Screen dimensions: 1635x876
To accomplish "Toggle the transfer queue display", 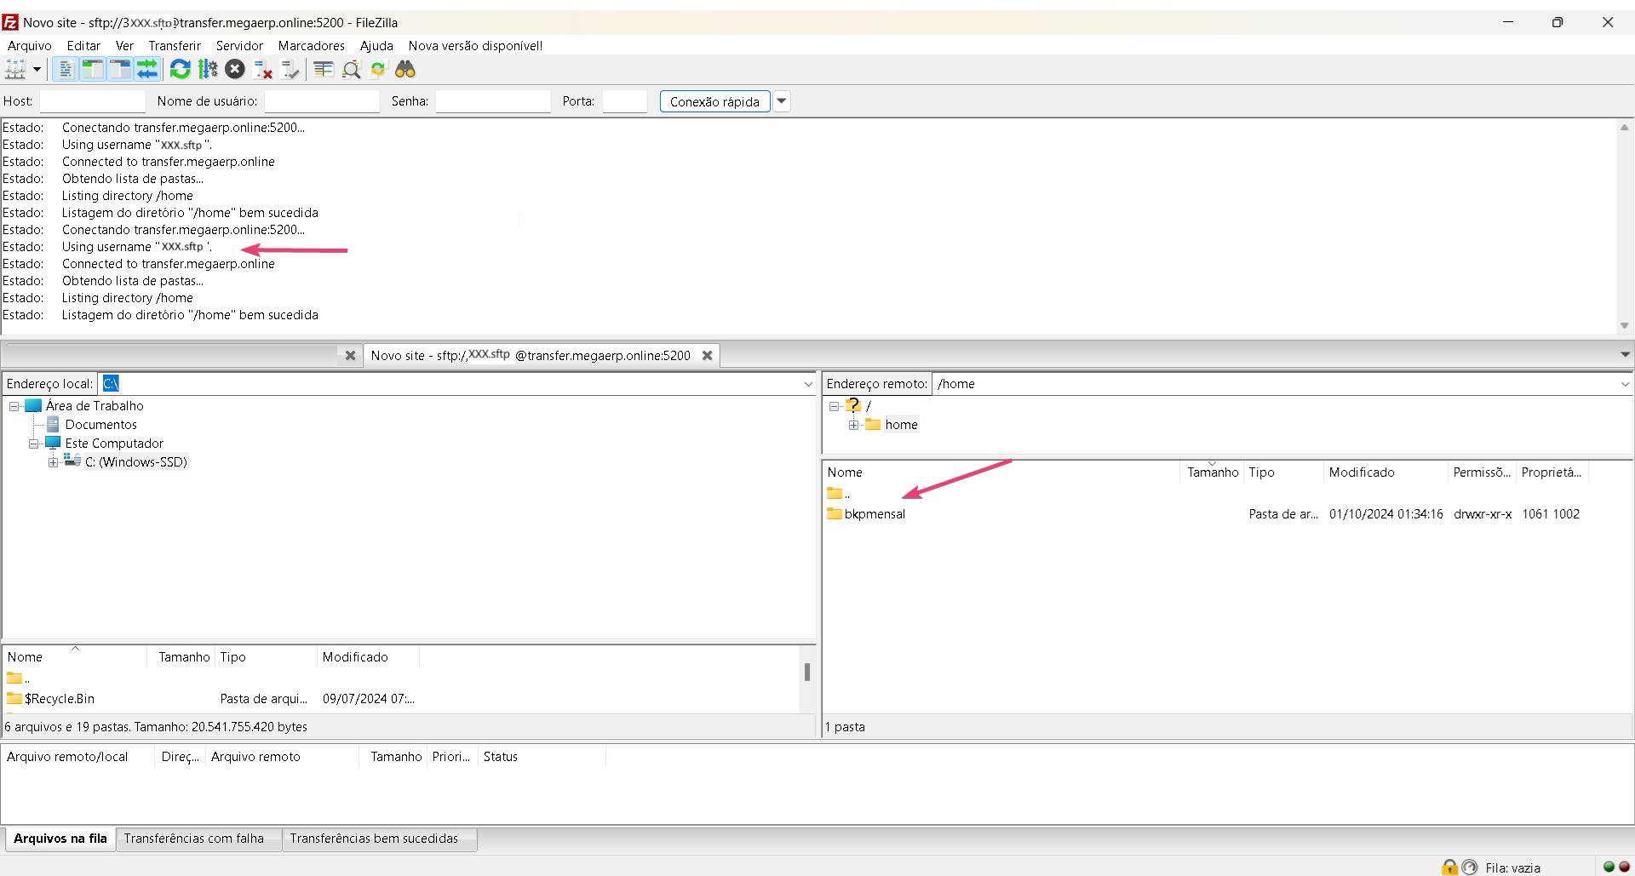I will point(147,70).
